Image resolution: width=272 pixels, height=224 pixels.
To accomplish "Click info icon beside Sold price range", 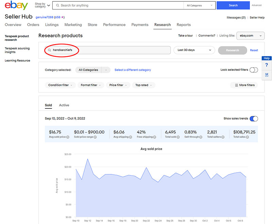I will point(95,137).
